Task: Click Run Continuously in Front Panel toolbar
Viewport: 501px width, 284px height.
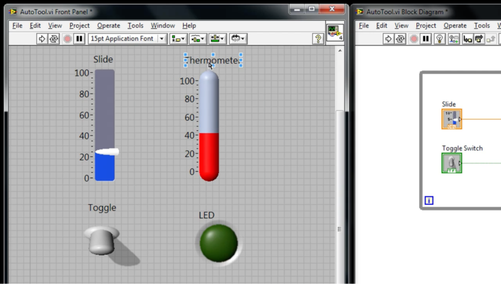Action: point(54,39)
